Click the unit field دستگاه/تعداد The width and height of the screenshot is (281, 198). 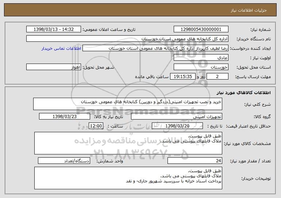(x=64, y=161)
